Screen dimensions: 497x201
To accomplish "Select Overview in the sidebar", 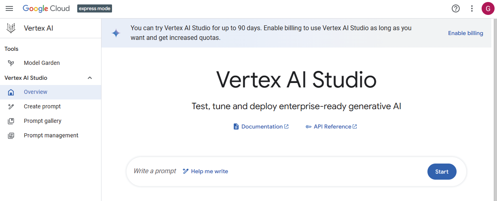I will [x=36, y=92].
